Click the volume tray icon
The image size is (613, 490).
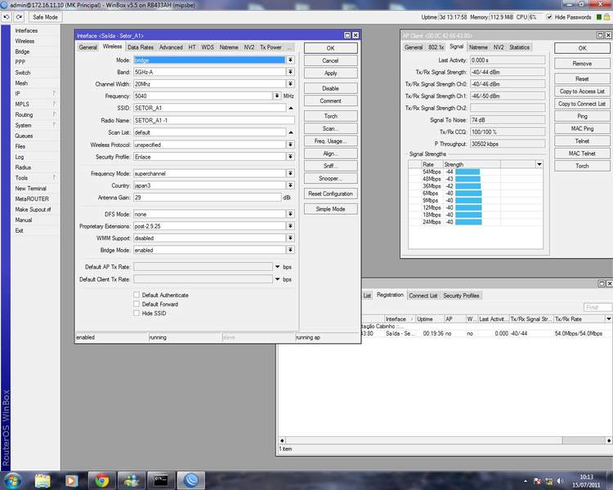(x=560, y=481)
